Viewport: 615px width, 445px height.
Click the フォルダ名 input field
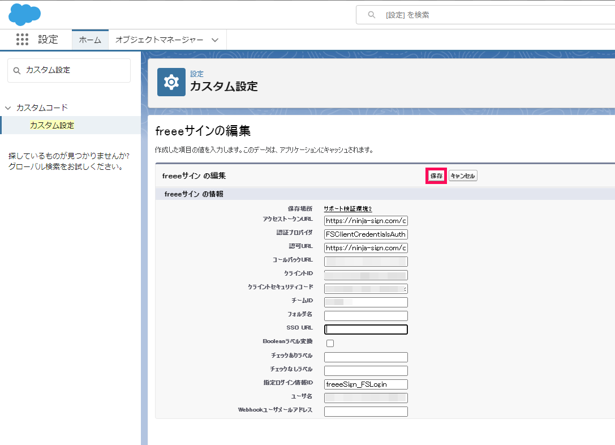click(x=366, y=316)
